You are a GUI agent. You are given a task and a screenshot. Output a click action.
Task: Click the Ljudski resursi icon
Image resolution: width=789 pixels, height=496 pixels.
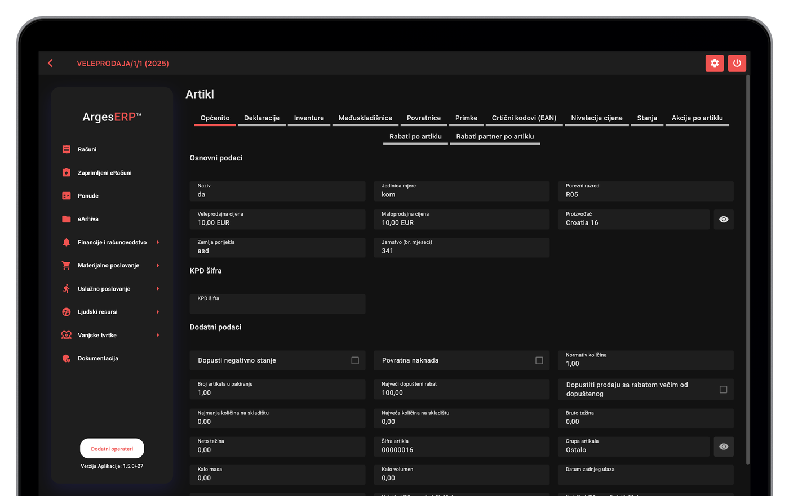click(67, 312)
